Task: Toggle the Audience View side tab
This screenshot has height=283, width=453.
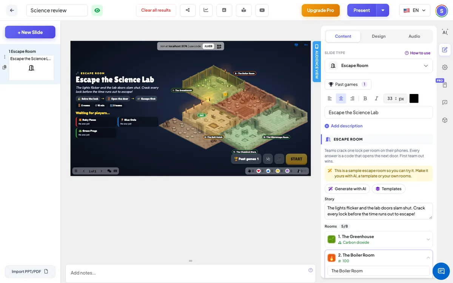Action: (x=317, y=62)
